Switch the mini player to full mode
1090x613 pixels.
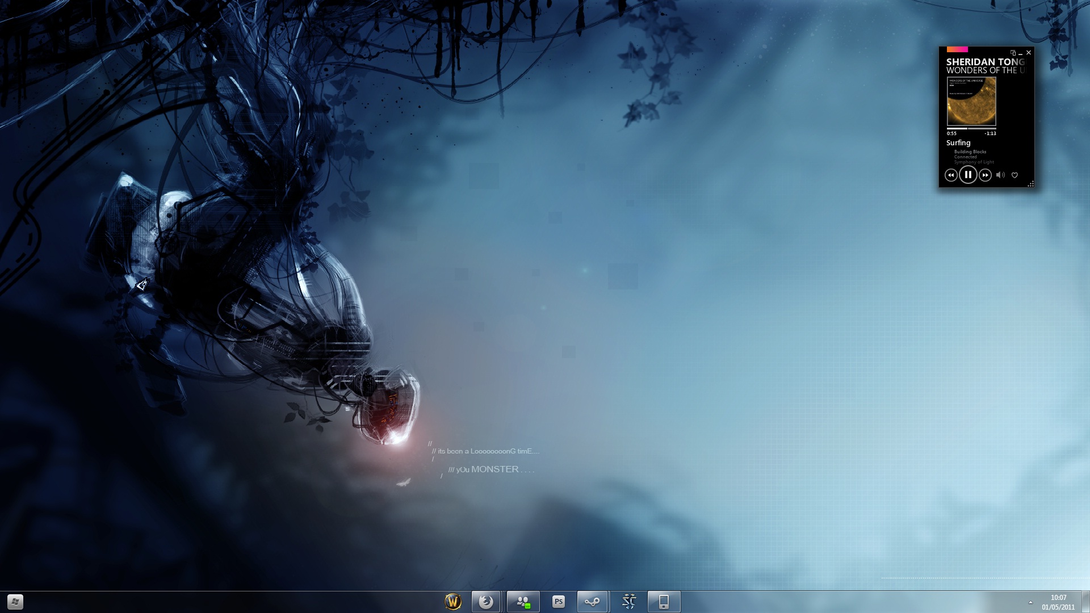pyautogui.click(x=1013, y=53)
